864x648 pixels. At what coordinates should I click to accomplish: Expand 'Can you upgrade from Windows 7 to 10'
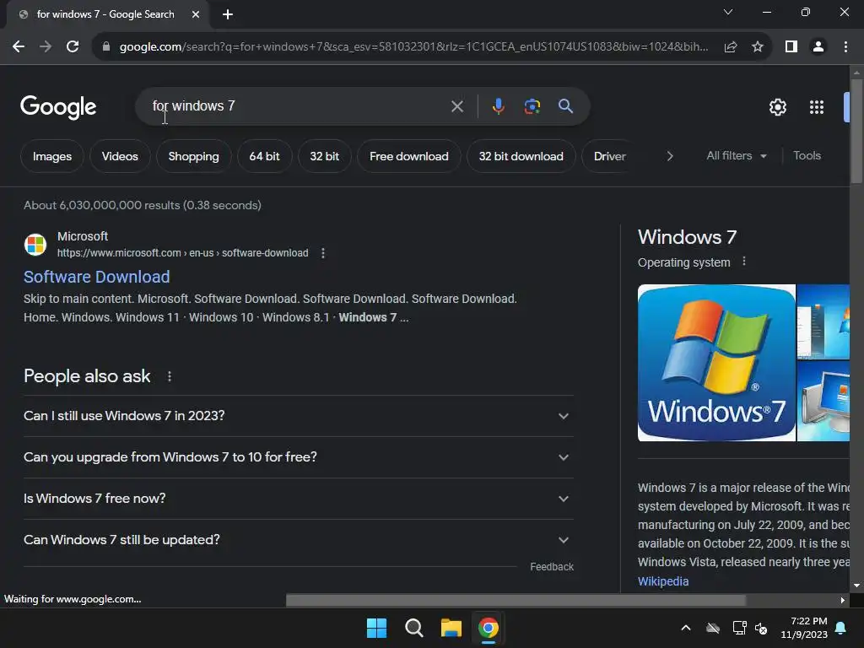tap(299, 457)
